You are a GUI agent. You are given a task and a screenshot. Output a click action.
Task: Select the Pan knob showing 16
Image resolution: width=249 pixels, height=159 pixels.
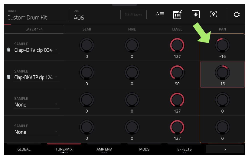click(222, 72)
